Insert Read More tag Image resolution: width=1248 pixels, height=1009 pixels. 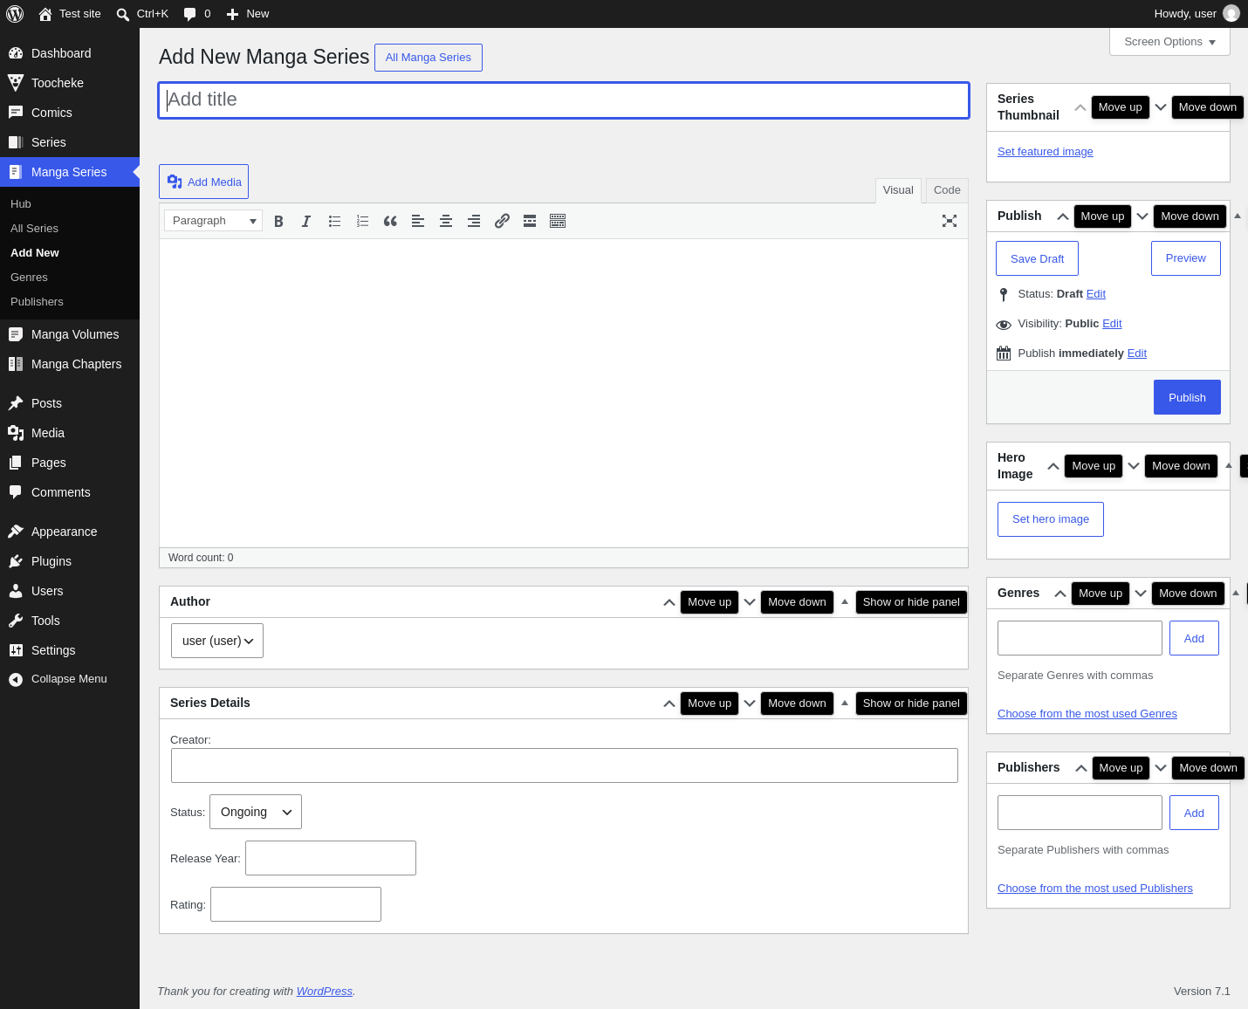(530, 221)
